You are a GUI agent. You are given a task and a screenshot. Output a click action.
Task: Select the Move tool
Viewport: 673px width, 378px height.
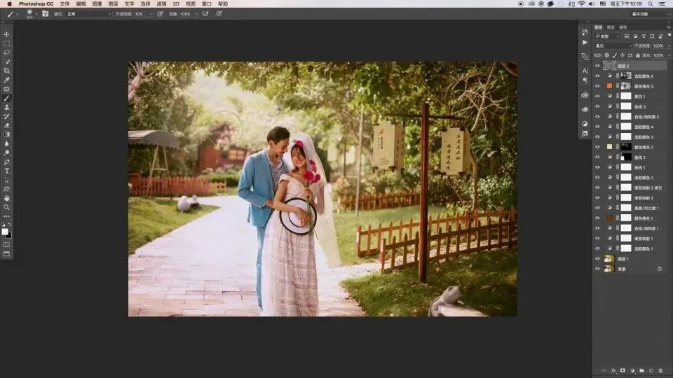(x=7, y=34)
